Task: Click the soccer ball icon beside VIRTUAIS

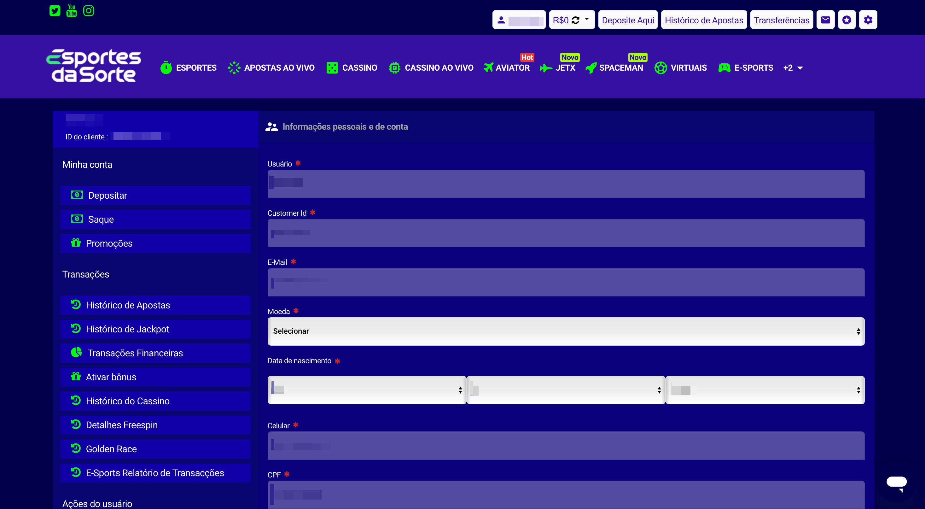Action: coord(660,67)
